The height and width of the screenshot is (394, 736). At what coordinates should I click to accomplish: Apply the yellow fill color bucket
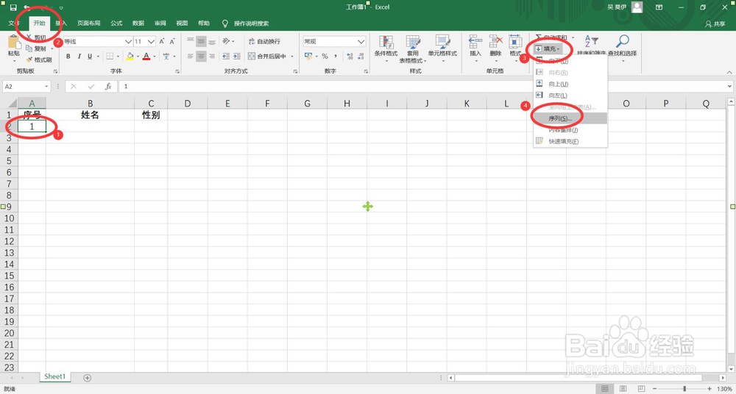[130, 57]
